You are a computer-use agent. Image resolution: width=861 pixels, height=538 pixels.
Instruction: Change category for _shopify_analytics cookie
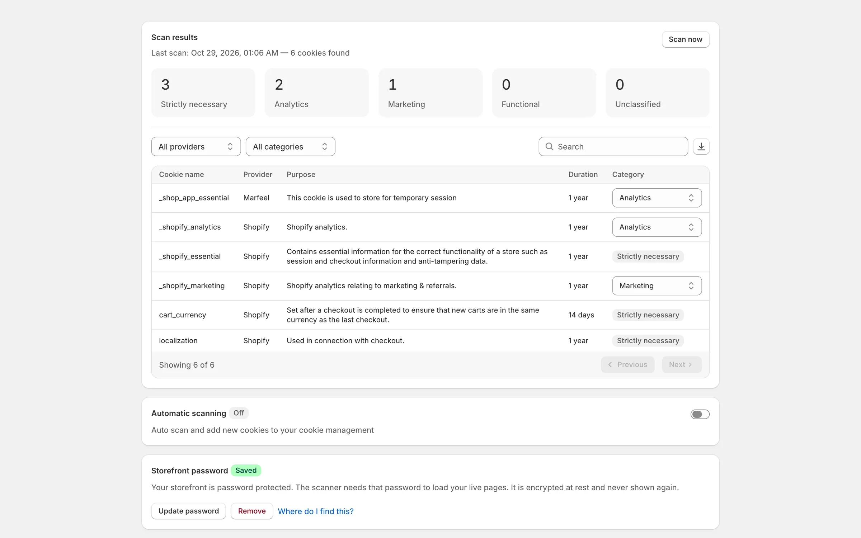(657, 227)
